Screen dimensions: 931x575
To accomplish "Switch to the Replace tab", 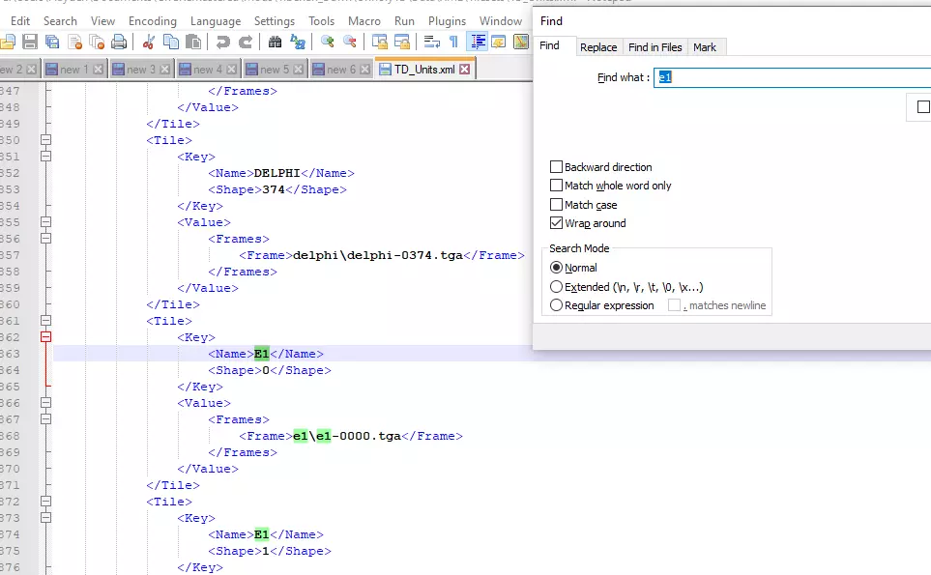I will point(598,47).
